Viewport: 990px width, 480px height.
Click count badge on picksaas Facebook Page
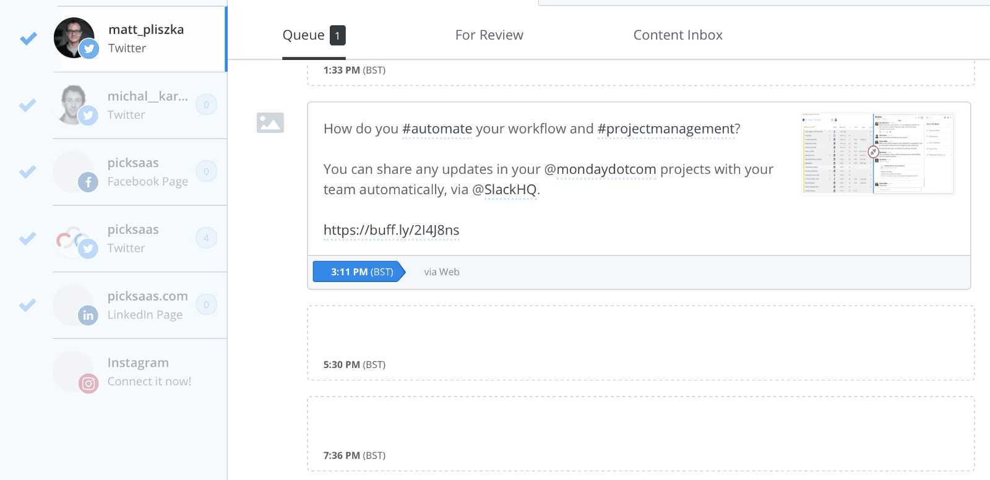pos(206,171)
